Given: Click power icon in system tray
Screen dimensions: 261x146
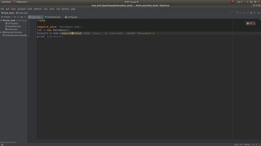Looking at the screenshot, I should point(255,2).
